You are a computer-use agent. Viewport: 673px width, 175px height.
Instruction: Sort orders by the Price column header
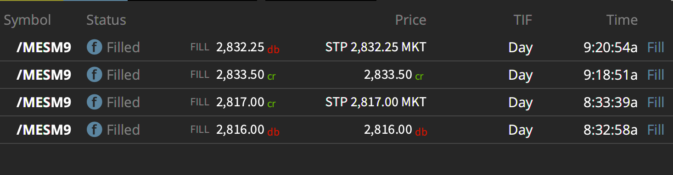click(411, 20)
